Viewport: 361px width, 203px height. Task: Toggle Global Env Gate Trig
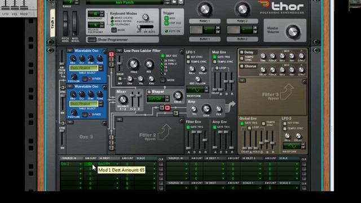pos(242,123)
